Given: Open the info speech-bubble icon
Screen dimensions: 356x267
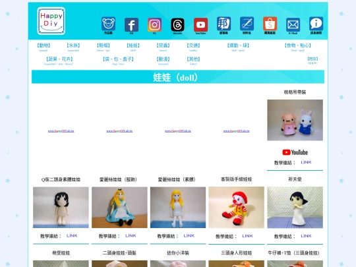Looking at the screenshot, I should [316, 24].
